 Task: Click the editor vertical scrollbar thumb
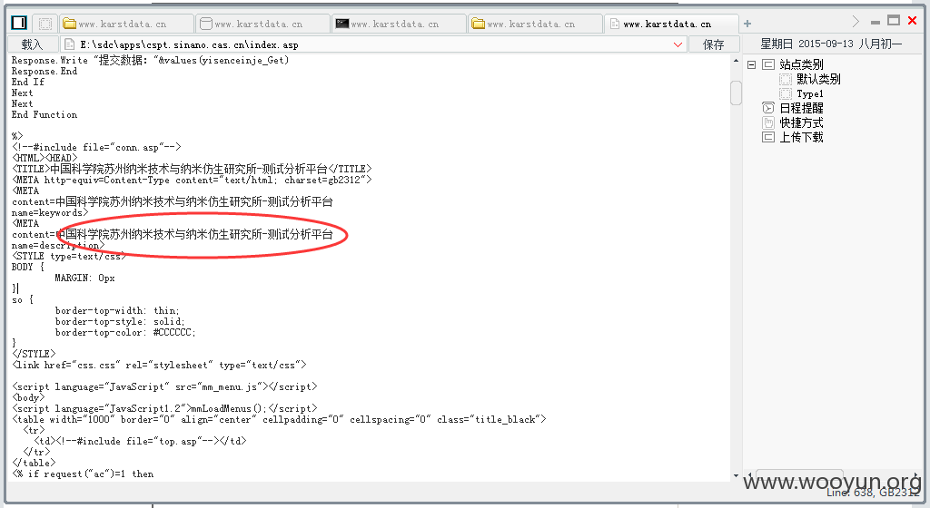[736, 93]
